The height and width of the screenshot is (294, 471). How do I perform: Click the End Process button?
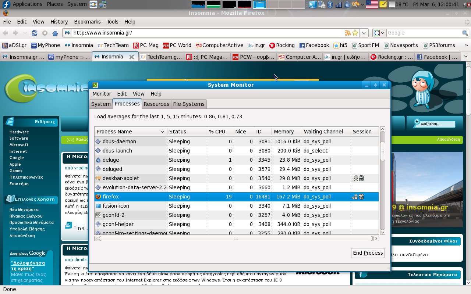click(x=368, y=253)
